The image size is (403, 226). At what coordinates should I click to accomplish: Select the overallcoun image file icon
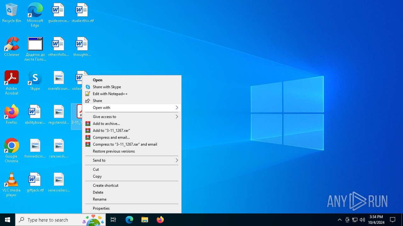pos(59,81)
